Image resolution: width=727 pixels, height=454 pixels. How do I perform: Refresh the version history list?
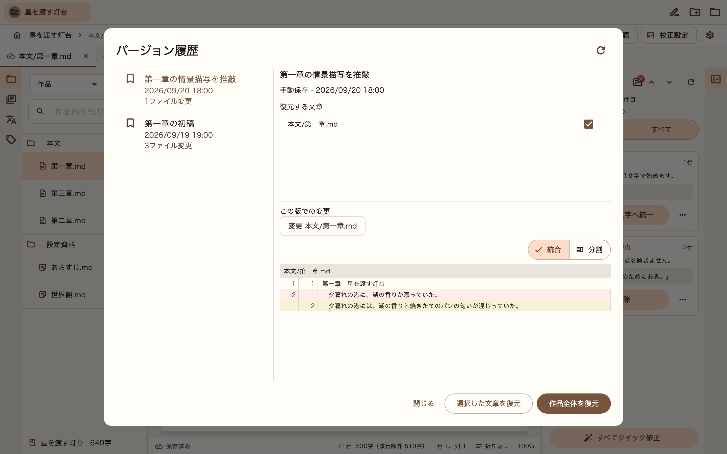point(601,50)
